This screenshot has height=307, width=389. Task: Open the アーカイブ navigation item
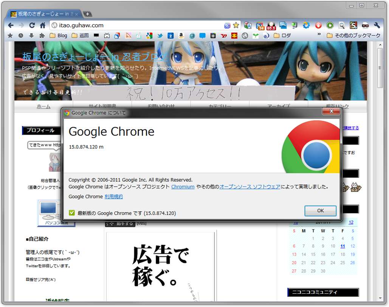coord(279,106)
